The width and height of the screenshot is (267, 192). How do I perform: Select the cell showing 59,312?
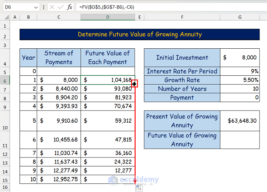coord(108,121)
